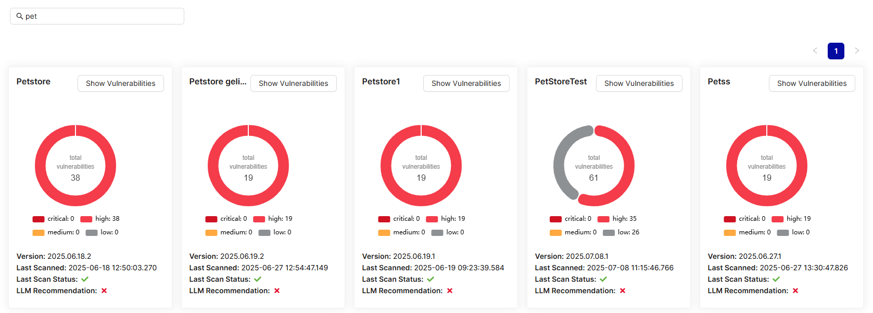Go to the next page arrow

(857, 51)
